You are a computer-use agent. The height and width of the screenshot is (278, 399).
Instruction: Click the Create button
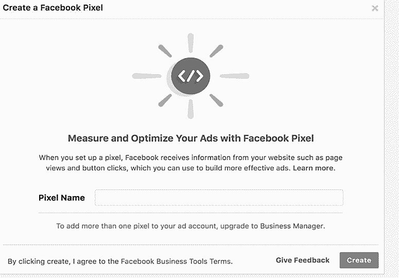pyautogui.click(x=359, y=260)
